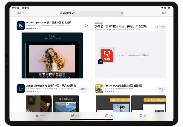Screen dimensions: 183x127
Task: Tap the small Ps badge on subscription card
Action: pos(101,62)
